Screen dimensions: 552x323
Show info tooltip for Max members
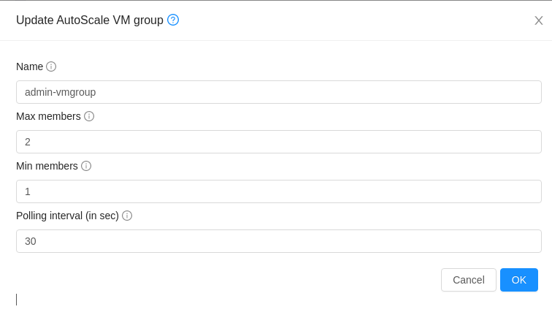[x=89, y=116]
